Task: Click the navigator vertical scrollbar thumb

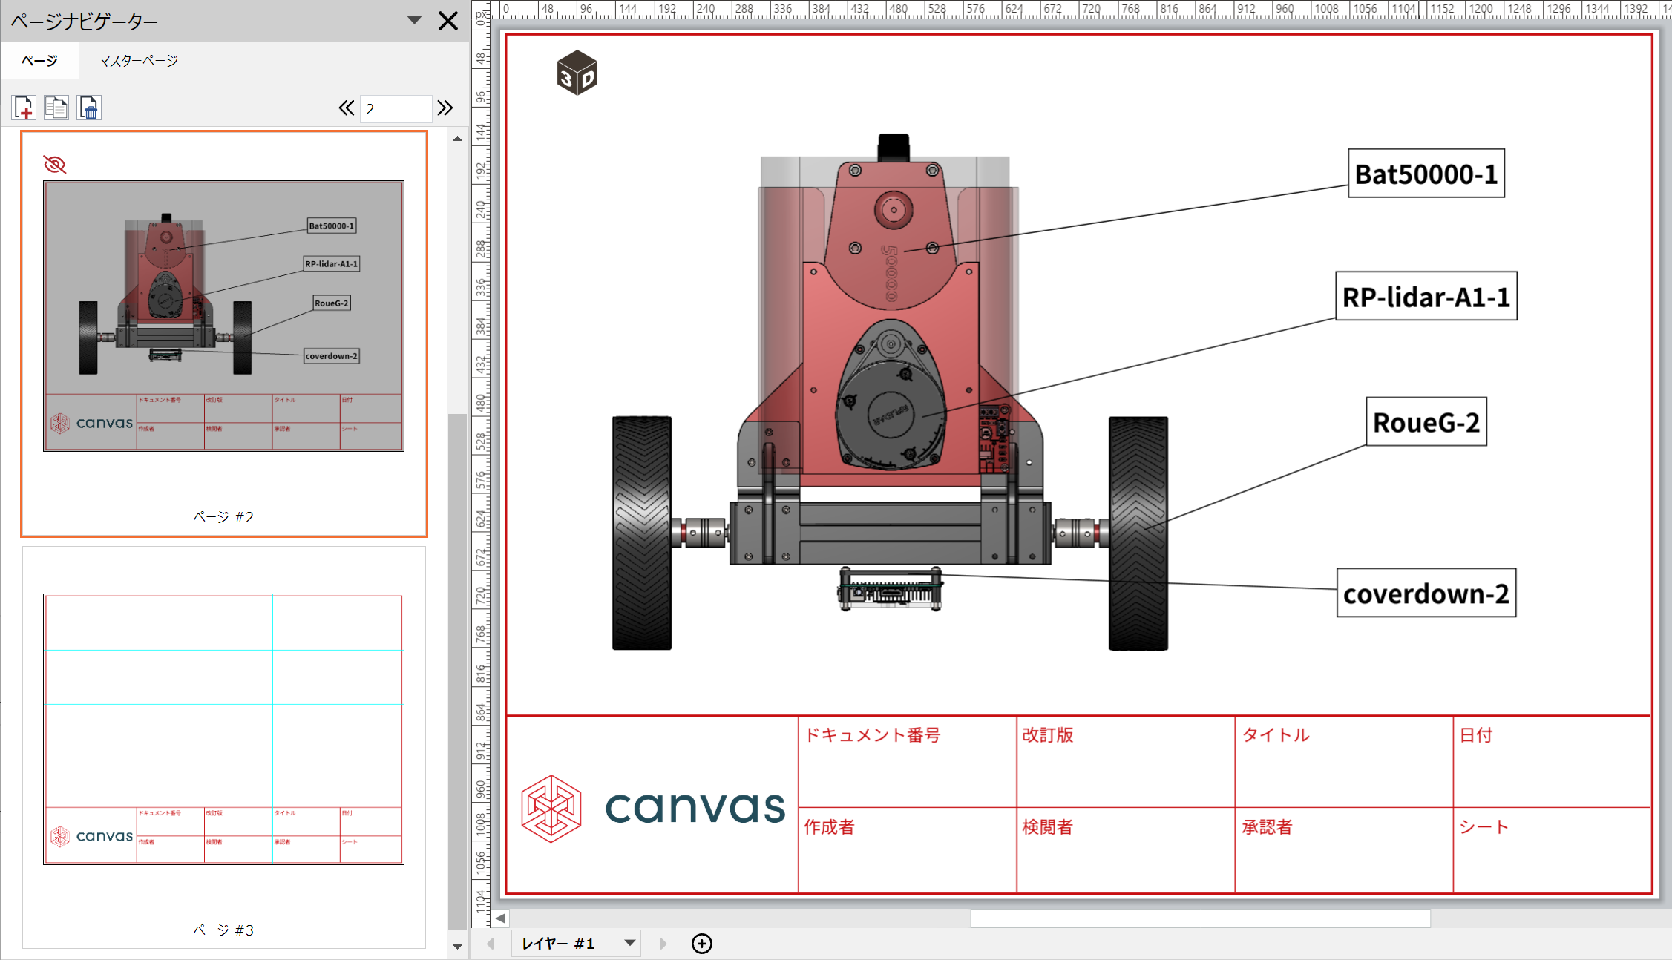Action: (457, 671)
